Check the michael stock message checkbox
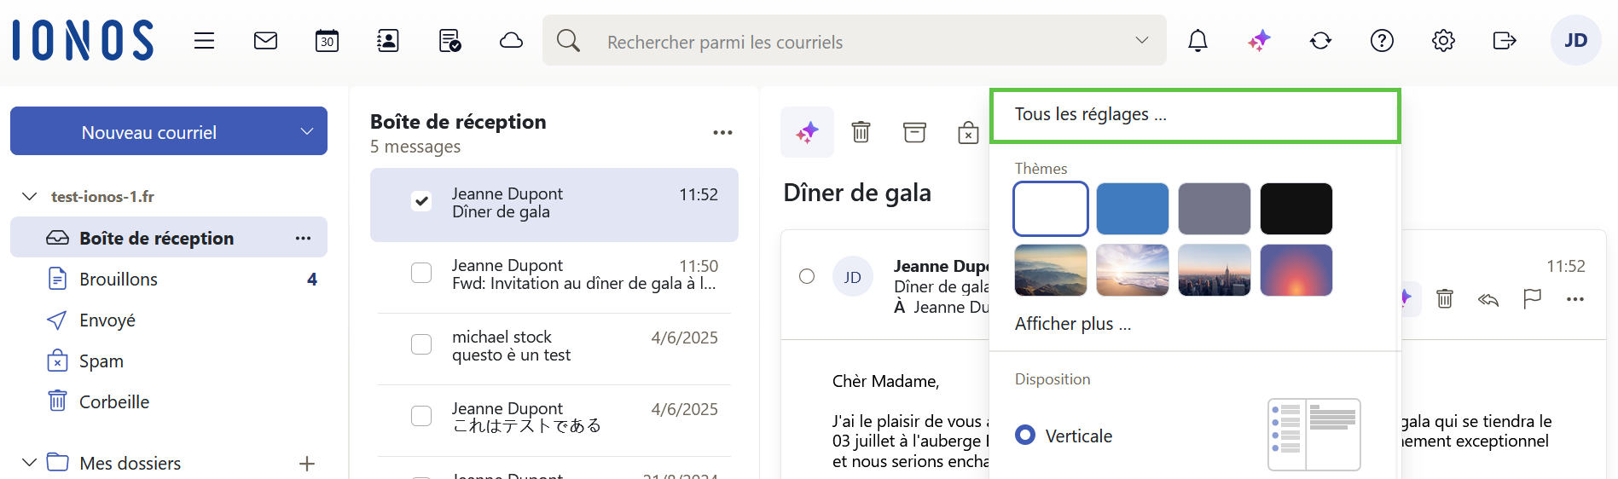Screen dimensions: 1618x479 pos(421,344)
